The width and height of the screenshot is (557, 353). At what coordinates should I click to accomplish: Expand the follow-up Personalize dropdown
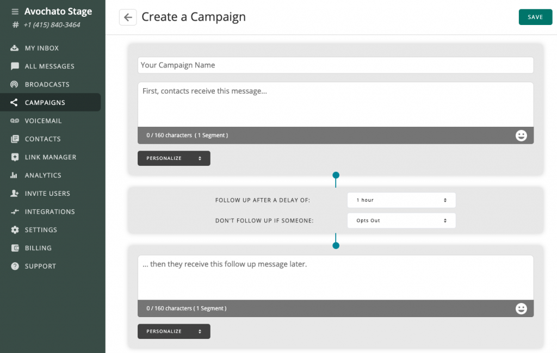pos(174,331)
